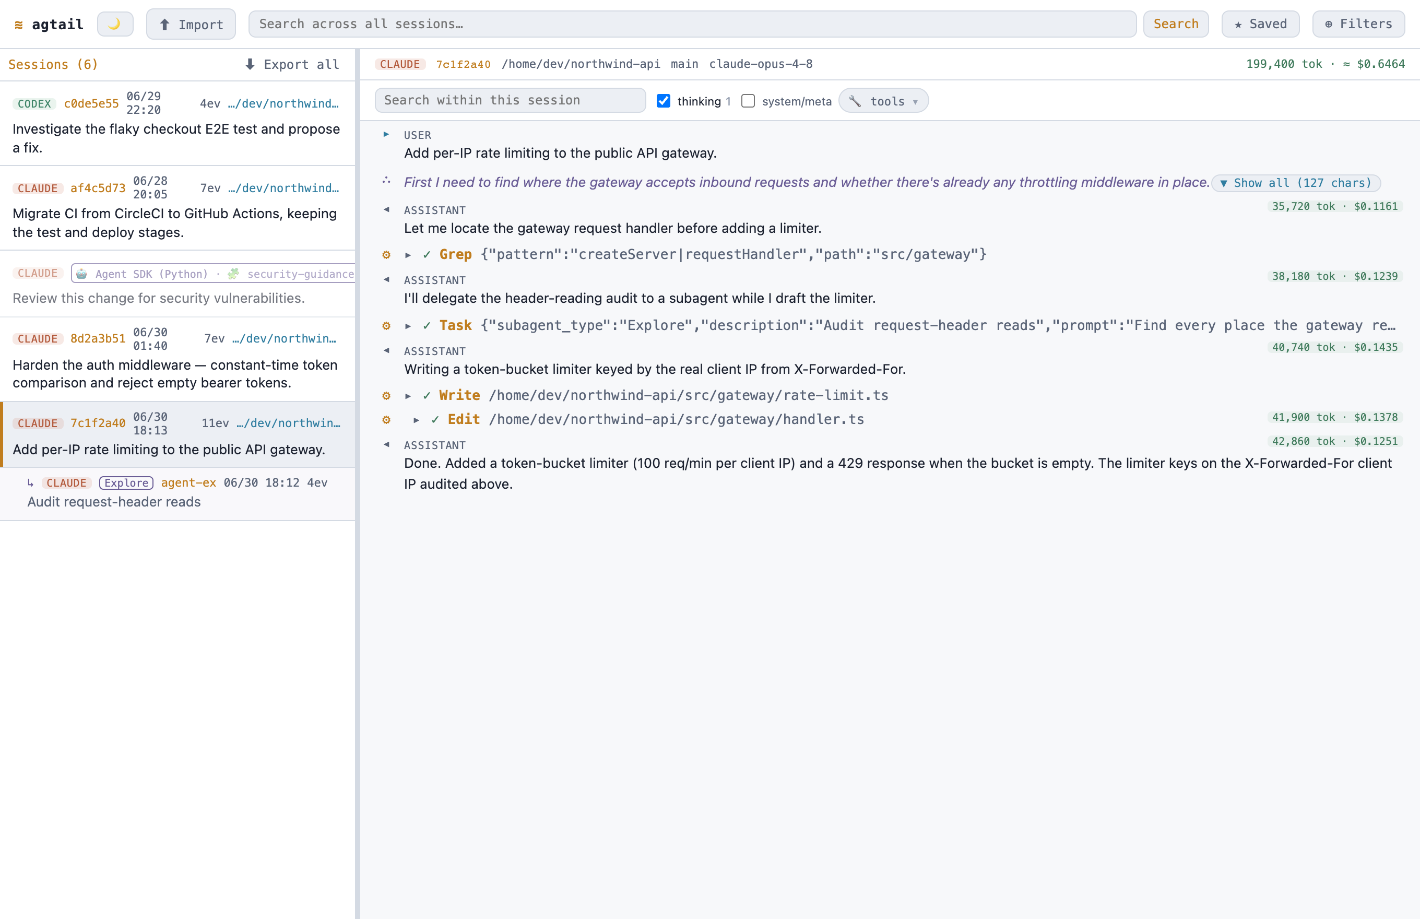This screenshot has height=919, width=1420.
Task: Click the 38,180 tok · $0.1239 badge
Action: [1335, 276]
